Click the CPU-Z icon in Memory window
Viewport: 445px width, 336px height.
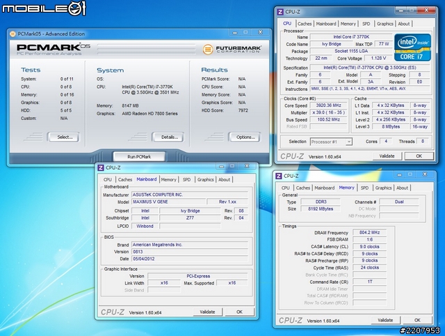pyautogui.click(x=279, y=176)
